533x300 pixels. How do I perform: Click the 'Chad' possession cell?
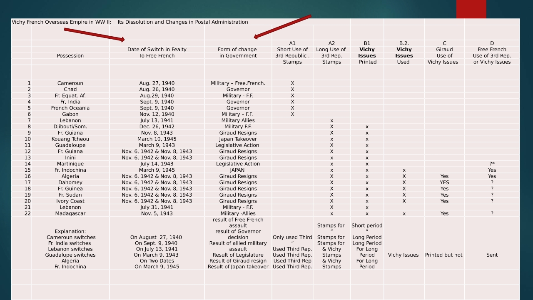tap(70, 90)
